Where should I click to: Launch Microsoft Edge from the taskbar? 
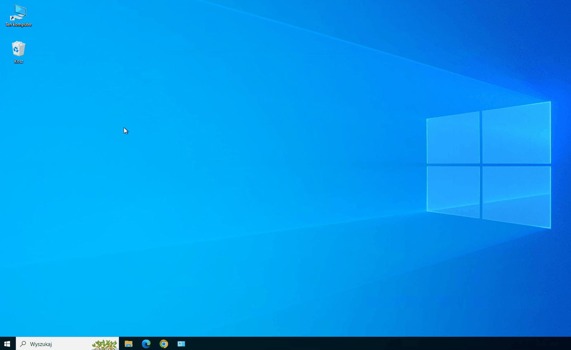[146, 344]
